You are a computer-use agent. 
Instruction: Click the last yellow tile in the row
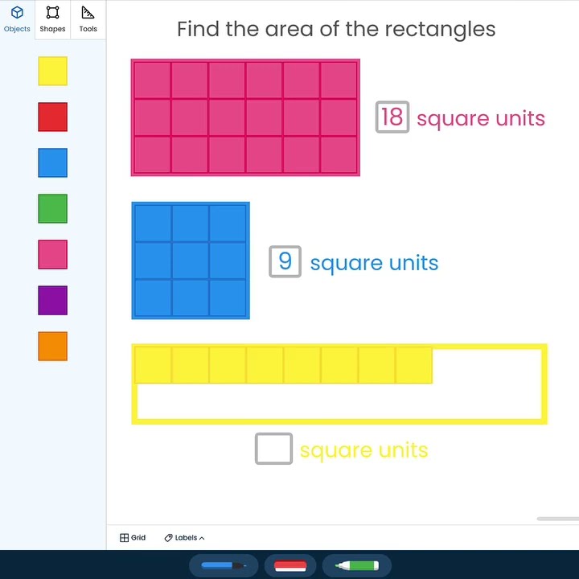pos(414,365)
